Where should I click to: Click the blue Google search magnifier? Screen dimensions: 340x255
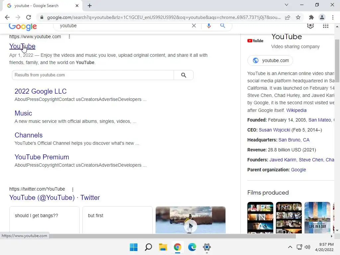coord(222,26)
